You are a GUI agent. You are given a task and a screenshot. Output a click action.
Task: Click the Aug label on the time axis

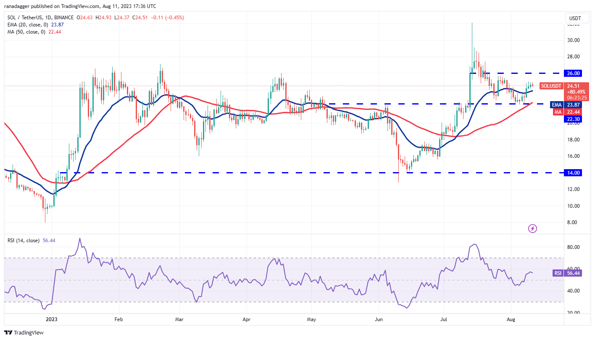pos(511,319)
